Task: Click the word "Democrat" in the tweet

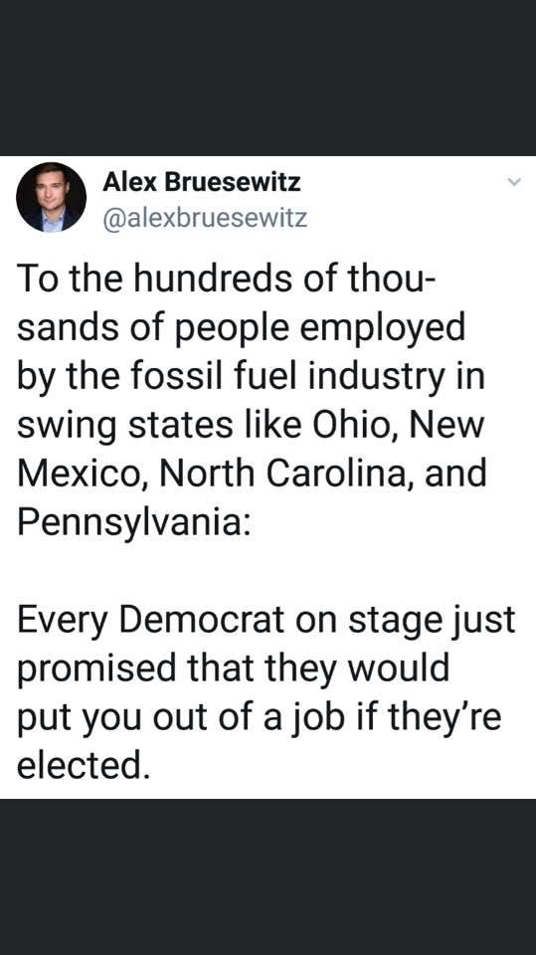Action: (x=201, y=620)
